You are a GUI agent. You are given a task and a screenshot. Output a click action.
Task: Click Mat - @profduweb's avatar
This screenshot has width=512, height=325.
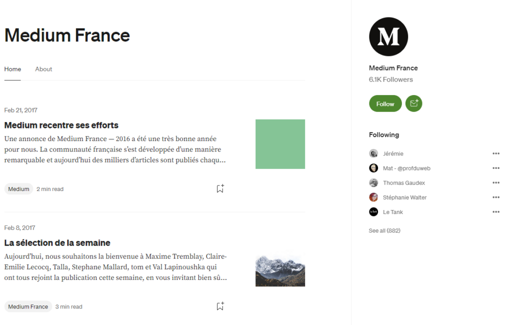pyautogui.click(x=373, y=168)
